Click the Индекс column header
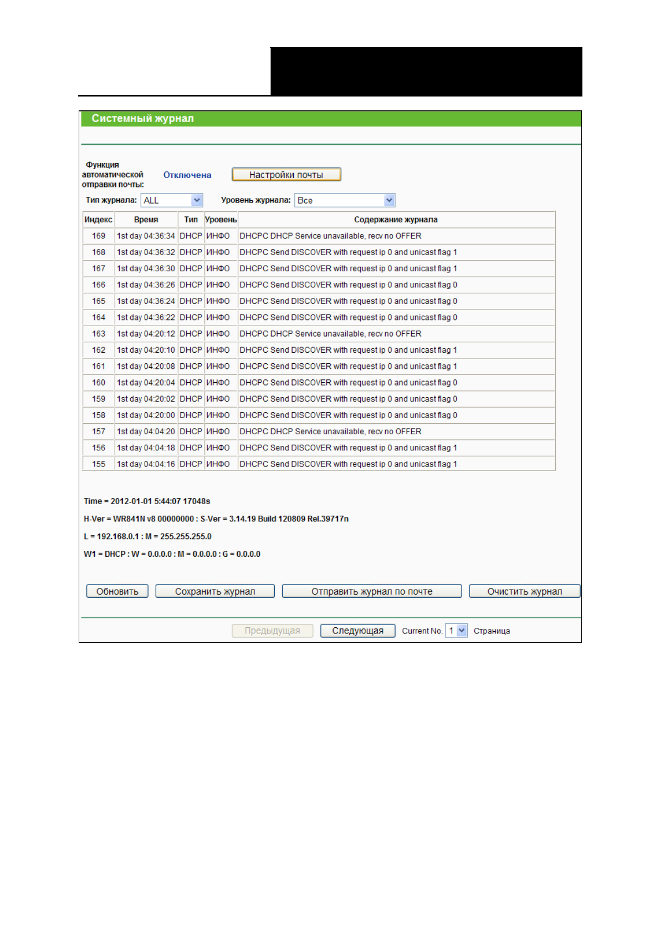660x934 pixels. 99,220
